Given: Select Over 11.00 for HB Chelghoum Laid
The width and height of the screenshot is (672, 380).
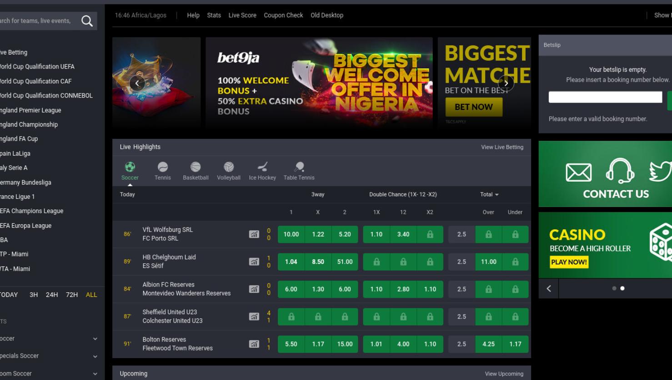Looking at the screenshot, I should 488,262.
